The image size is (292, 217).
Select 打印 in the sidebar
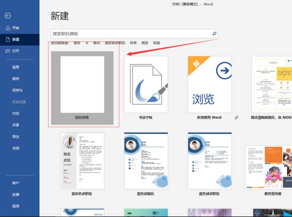pyautogui.click(x=16, y=114)
